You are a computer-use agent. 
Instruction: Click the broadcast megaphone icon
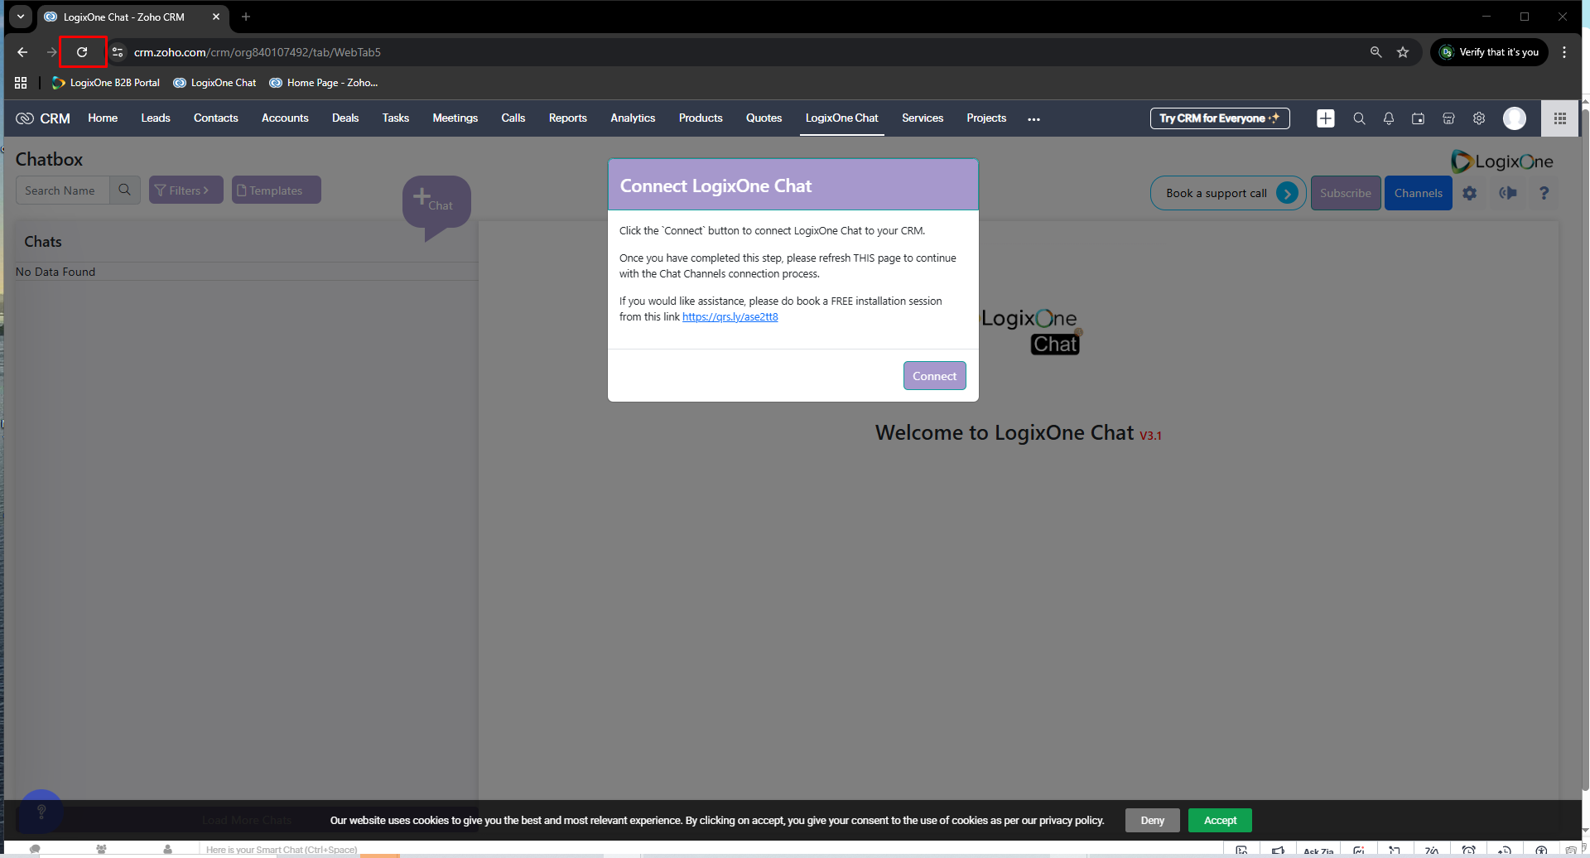(1508, 193)
